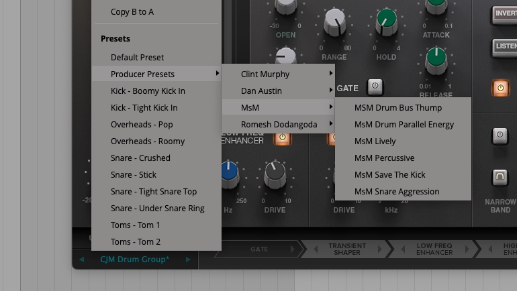The image size is (517, 291).
Task: Expand Clint Murphy presets submenu
Action: coord(278,74)
